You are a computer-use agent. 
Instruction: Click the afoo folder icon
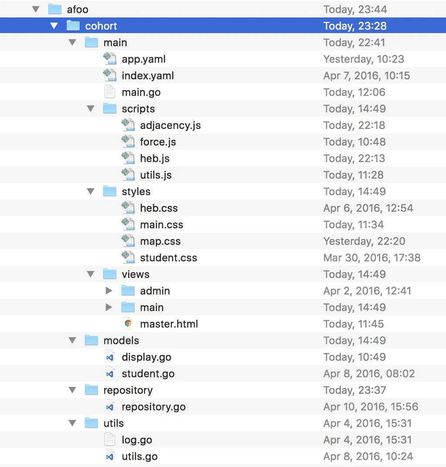55,9
